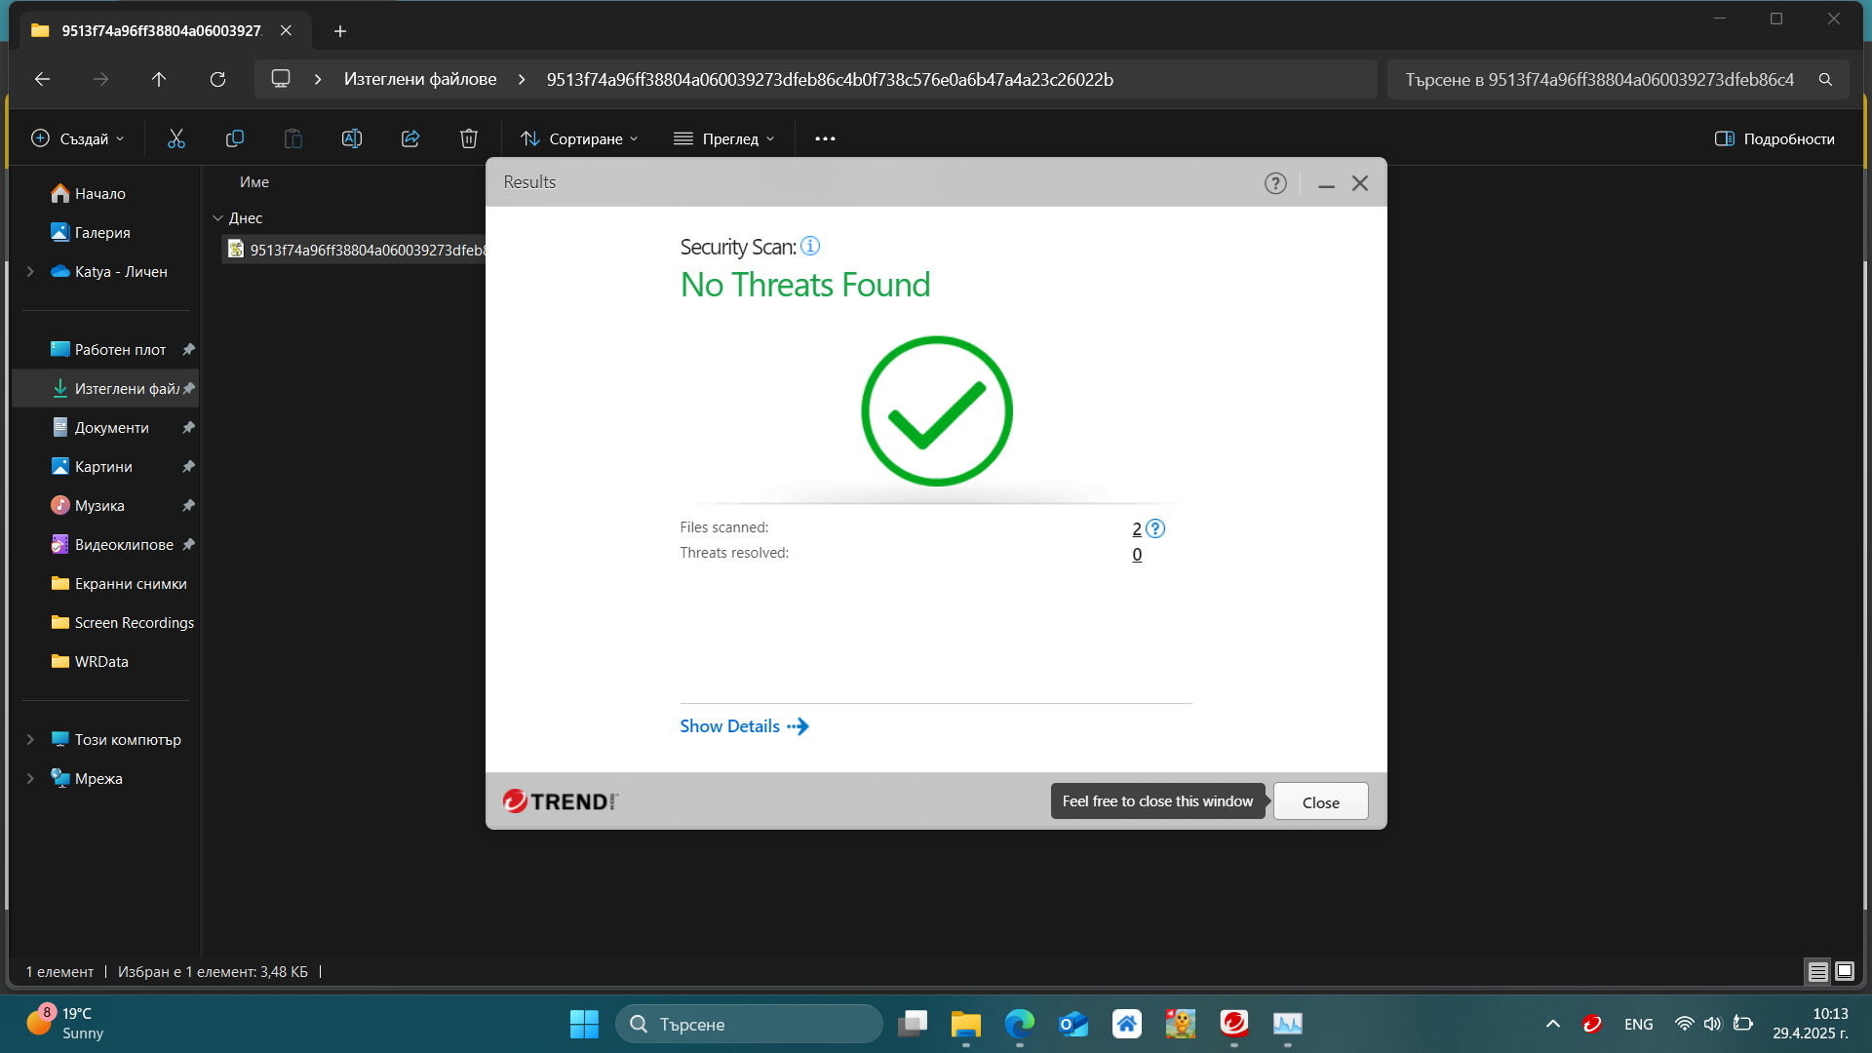This screenshot has width=1872, height=1053.
Task: Click the this-PC monitor icon in address bar
Action: [281, 79]
